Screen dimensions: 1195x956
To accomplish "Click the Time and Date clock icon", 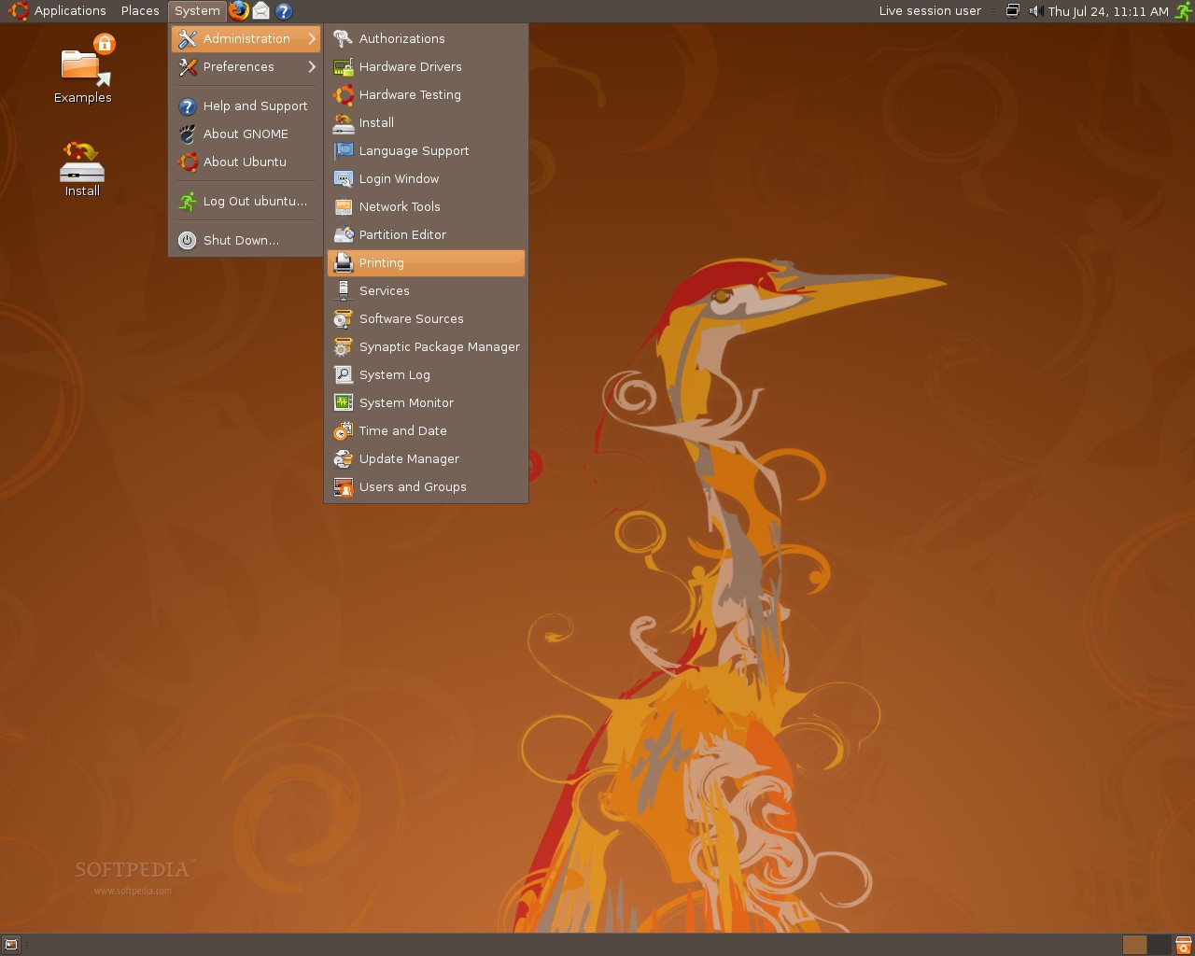I will click(x=343, y=430).
